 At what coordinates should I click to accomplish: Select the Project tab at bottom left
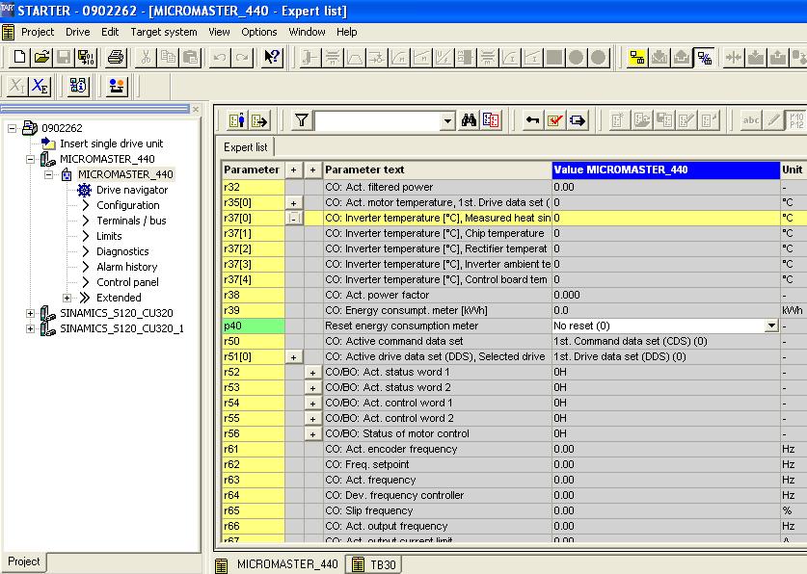[x=24, y=561]
